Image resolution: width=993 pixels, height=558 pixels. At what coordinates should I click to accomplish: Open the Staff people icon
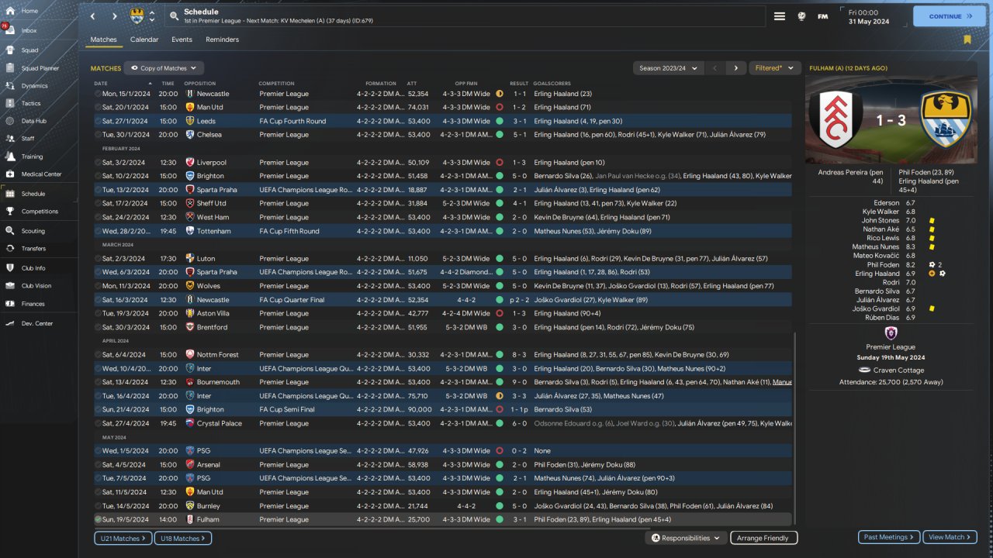pyautogui.click(x=11, y=139)
